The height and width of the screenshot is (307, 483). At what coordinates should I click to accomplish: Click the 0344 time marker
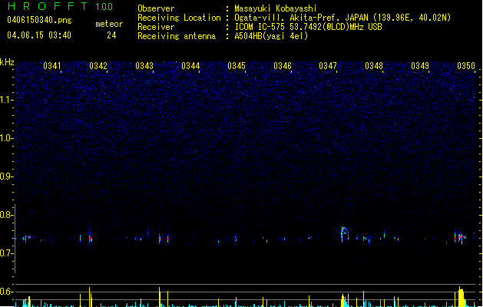(190, 66)
